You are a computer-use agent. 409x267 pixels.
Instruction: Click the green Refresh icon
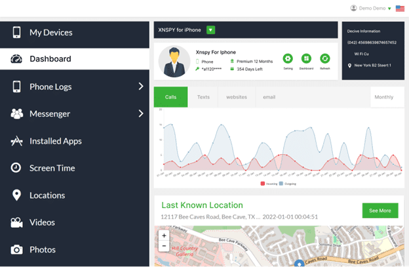coord(325,59)
